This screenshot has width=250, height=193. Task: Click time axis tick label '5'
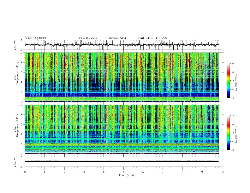pyautogui.click(x=123, y=172)
